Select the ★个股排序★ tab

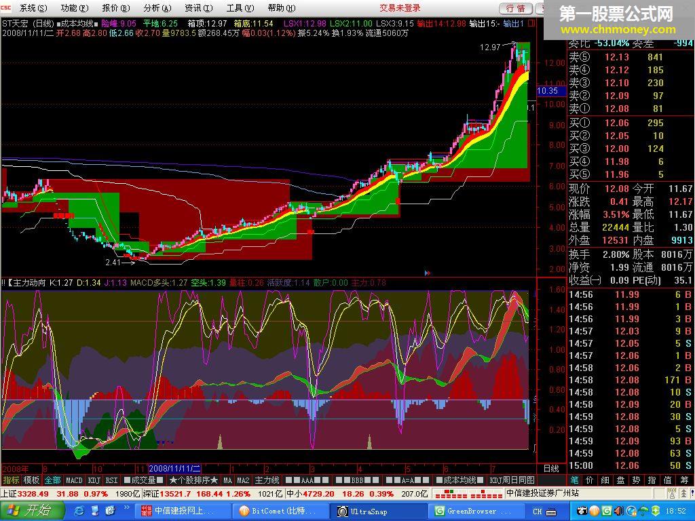193,480
